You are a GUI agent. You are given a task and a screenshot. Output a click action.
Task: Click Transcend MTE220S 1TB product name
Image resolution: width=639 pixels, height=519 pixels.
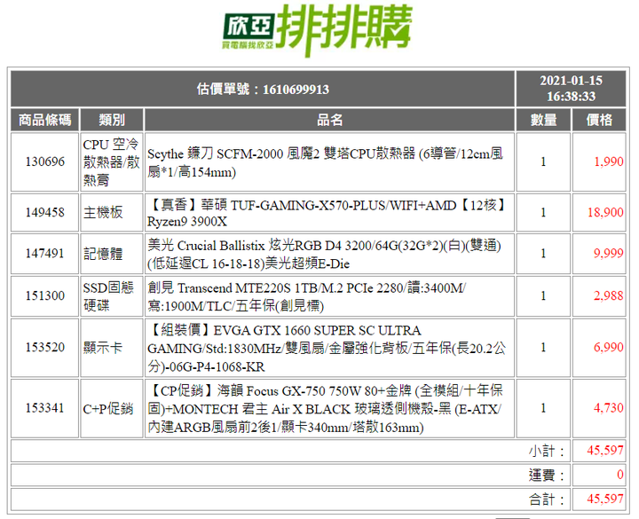coord(306,296)
